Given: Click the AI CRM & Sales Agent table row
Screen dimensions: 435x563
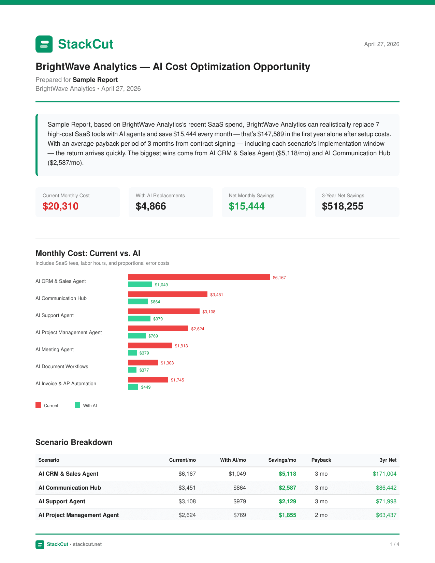Looking at the screenshot, I should (217, 474).
